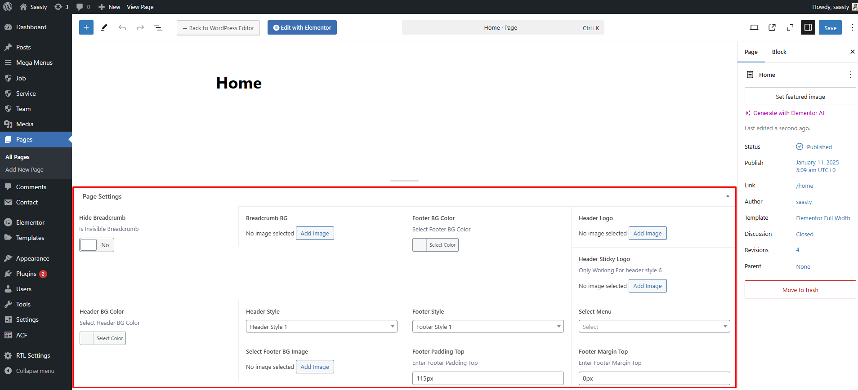Click the Move to trash button
The image size is (858, 390).
tap(800, 290)
